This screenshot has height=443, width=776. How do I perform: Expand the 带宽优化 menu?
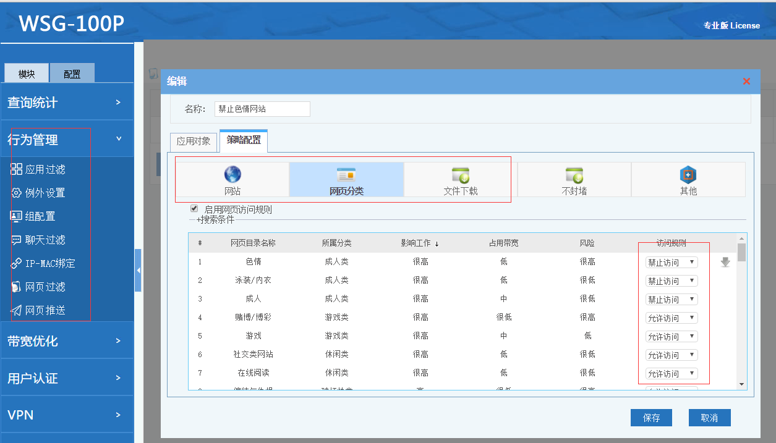click(x=67, y=341)
